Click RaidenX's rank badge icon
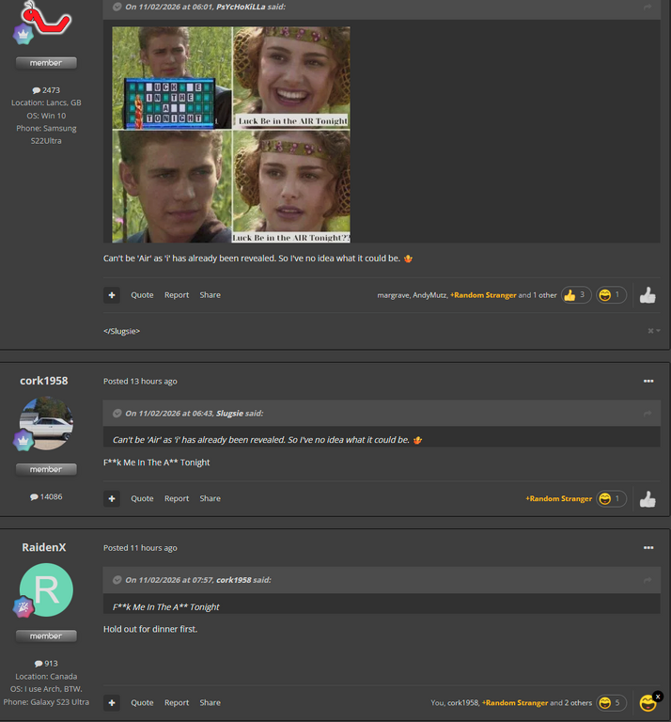 pyautogui.click(x=23, y=607)
